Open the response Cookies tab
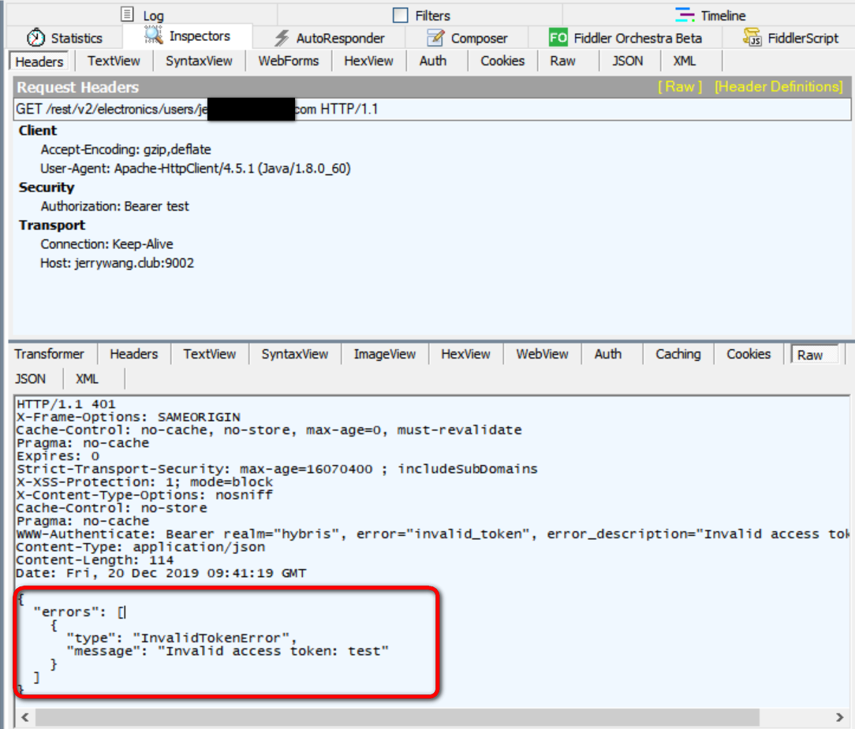This screenshot has height=729, width=855. coord(749,354)
